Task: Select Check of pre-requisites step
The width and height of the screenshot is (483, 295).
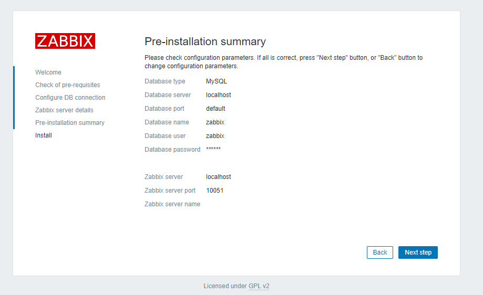Action: pos(67,85)
